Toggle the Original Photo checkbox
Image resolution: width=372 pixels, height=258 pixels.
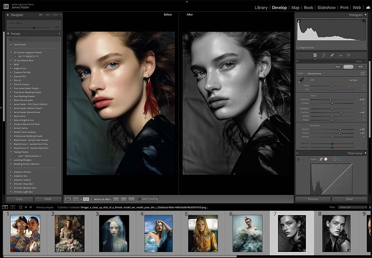tap(298, 48)
